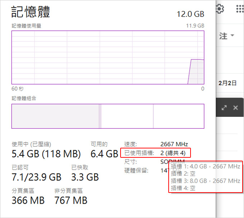244x218 pixels.
Task: Click the 6.4 GB available value
Action: coord(104,154)
